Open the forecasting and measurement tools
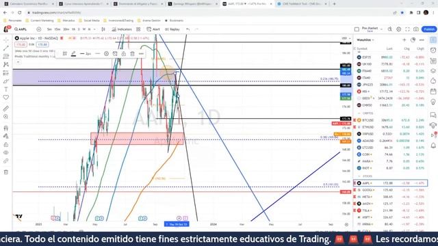The height and width of the screenshot is (246, 438). coord(6,73)
